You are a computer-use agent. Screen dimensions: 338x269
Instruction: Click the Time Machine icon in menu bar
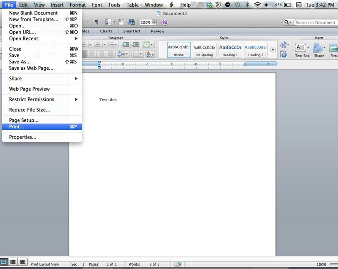pos(237,5)
